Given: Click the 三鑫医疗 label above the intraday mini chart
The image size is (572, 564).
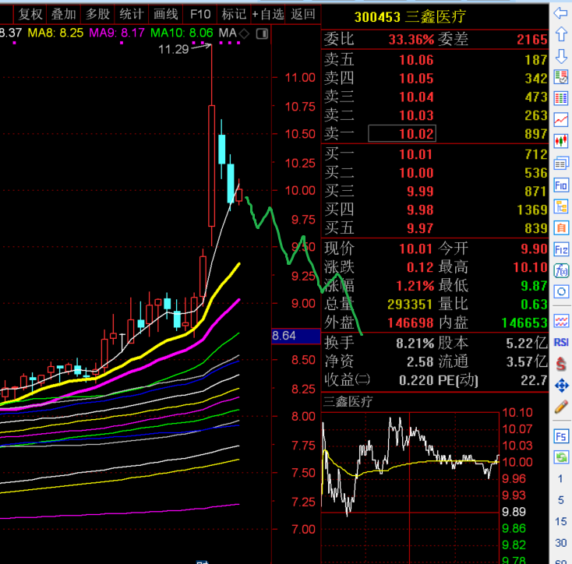Looking at the screenshot, I should coord(348,401).
